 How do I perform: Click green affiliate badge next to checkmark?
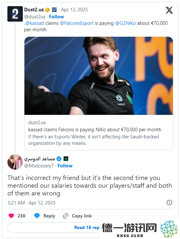point(66,159)
